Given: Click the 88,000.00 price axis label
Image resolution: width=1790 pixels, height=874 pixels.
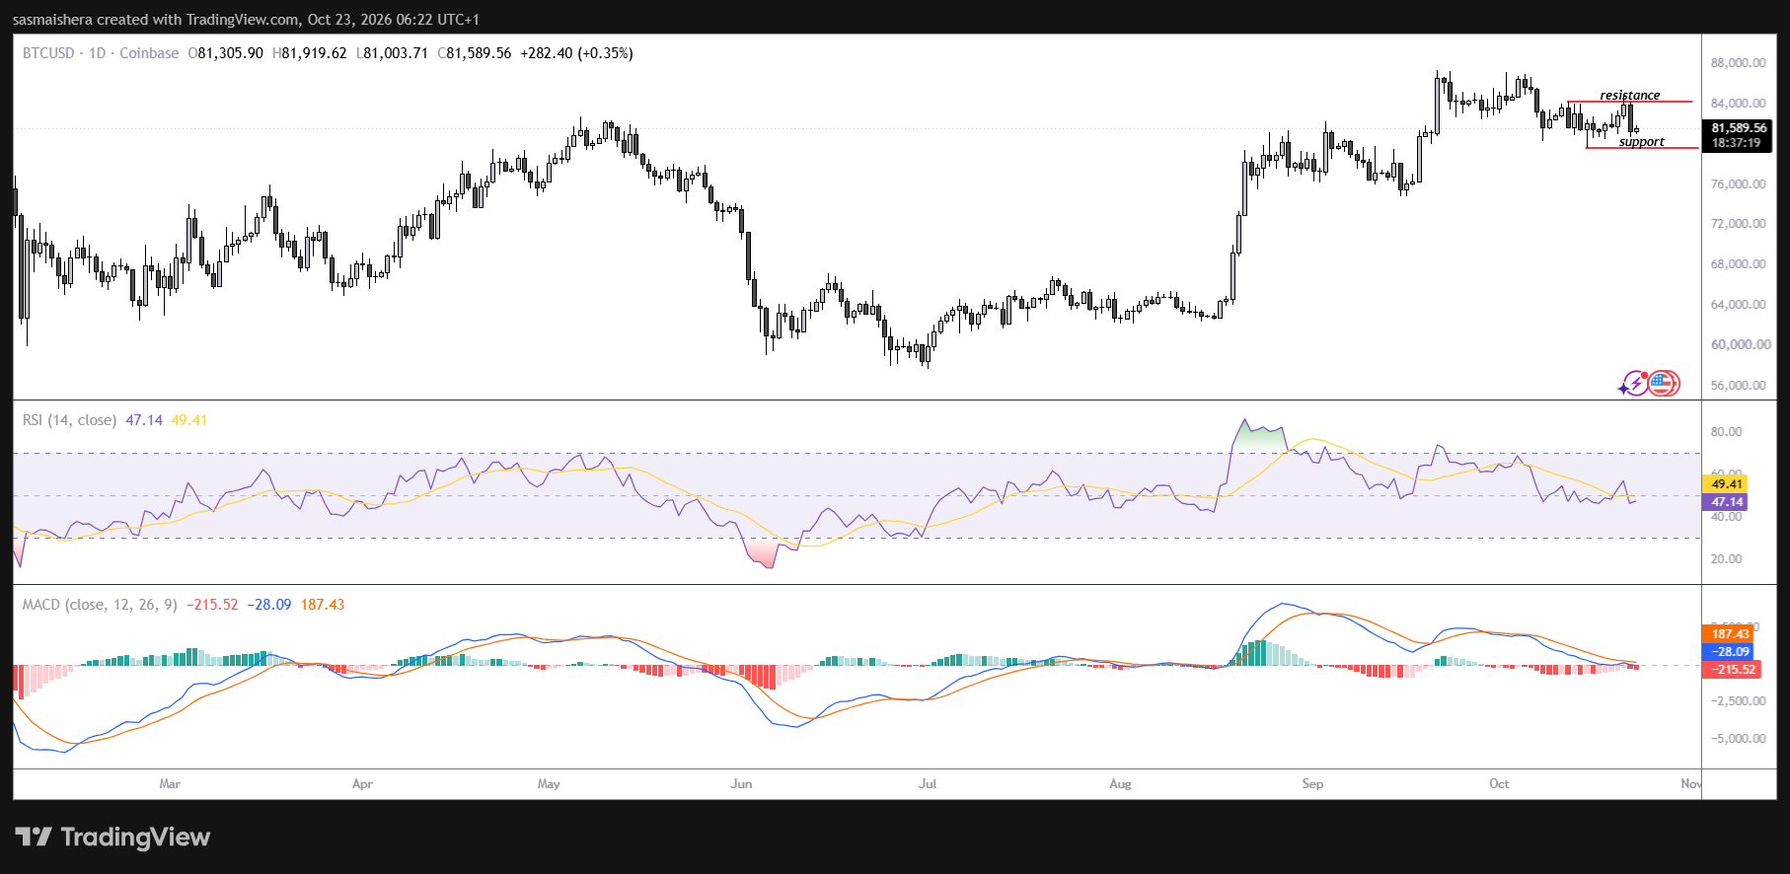Looking at the screenshot, I should pos(1739,63).
